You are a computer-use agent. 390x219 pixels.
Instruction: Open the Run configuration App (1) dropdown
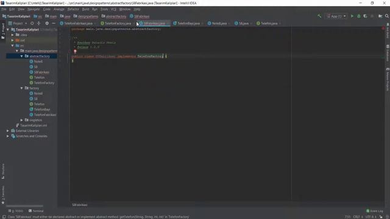coord(336,16)
